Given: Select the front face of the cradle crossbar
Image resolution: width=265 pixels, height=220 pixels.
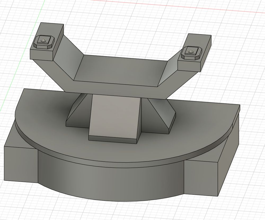Looking at the screenshot, I should [x=115, y=90].
